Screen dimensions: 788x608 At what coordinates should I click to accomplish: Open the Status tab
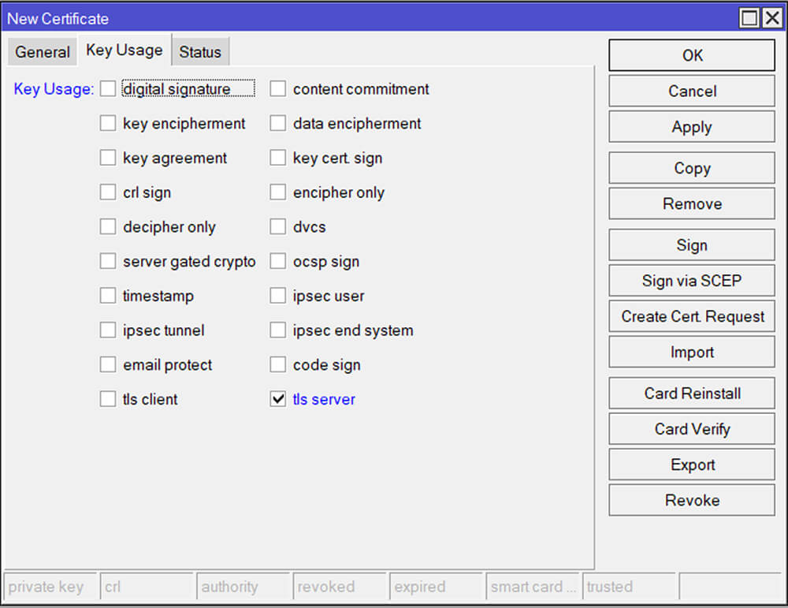coord(200,52)
